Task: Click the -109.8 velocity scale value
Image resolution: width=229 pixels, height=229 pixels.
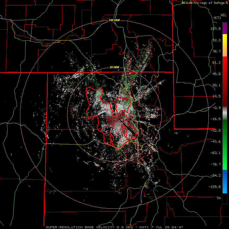Action: point(215,187)
